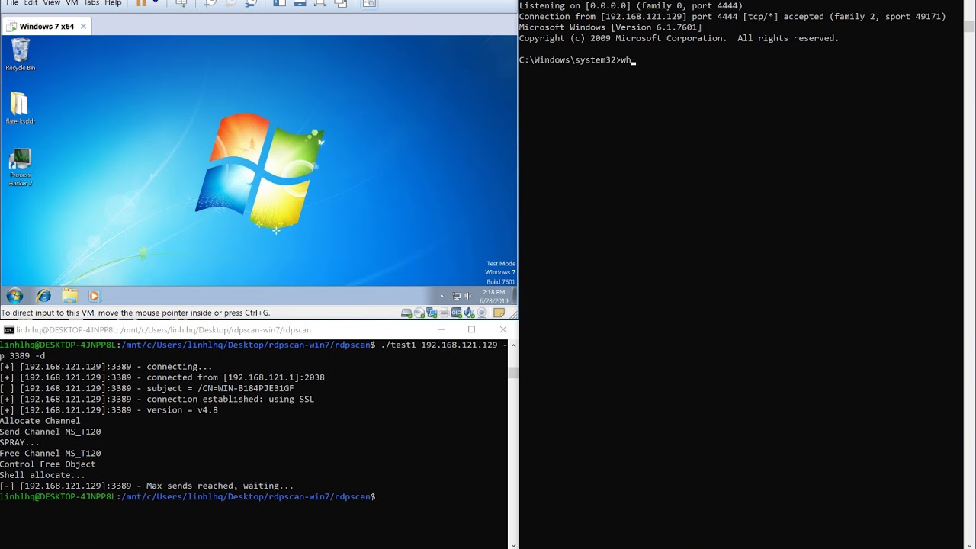This screenshot has height=549, width=976.
Task: Click the VMware network adapter status icon
Action: point(432,313)
